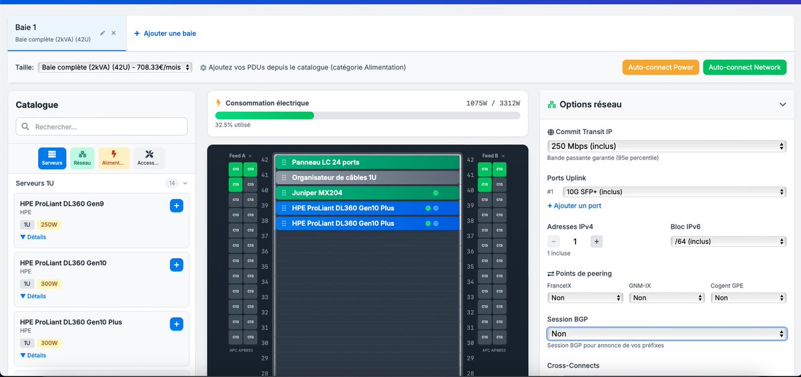
Task: Click the gear icon beside the PDU hint
Action: [203, 67]
